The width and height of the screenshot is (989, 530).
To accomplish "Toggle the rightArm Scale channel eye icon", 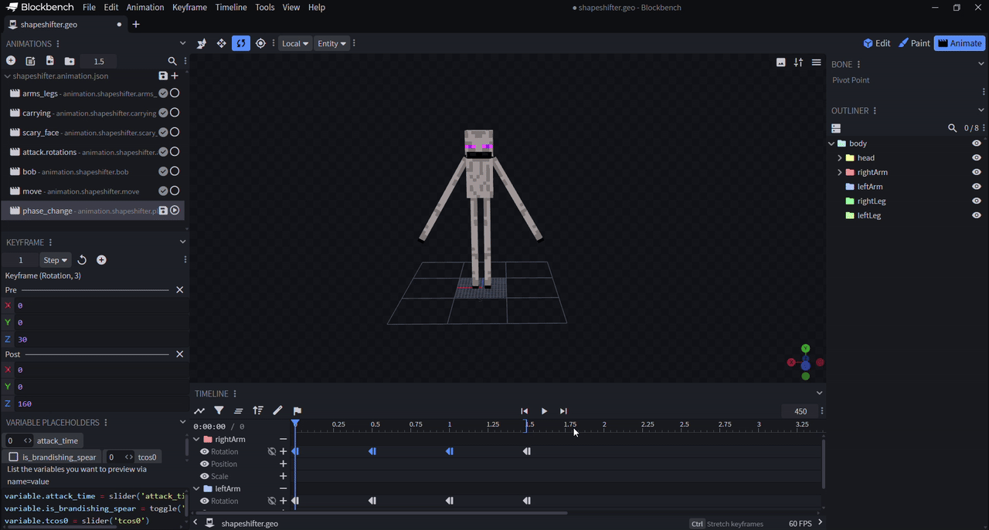I will (x=204, y=476).
